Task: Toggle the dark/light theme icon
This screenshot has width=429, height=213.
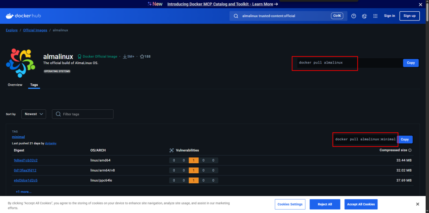Action: pos(364,16)
